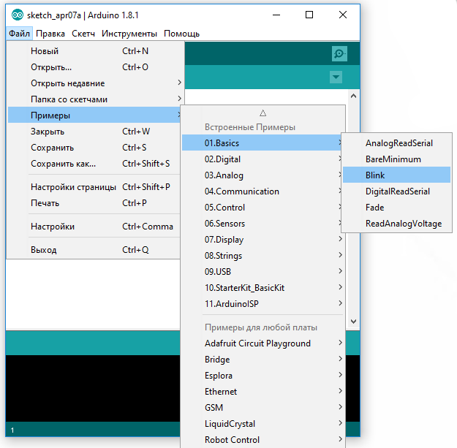Choose Сохранить как... entry

[94, 164]
